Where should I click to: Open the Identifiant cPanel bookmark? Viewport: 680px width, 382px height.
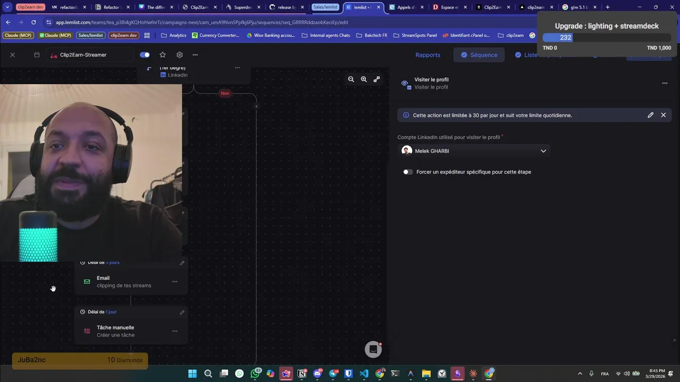pos(466,35)
